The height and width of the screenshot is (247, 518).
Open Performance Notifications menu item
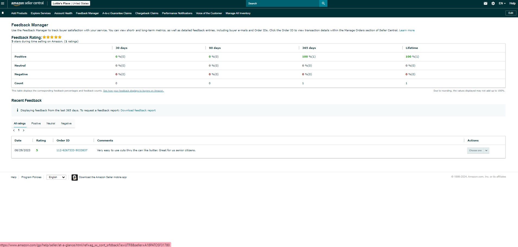pos(177,13)
